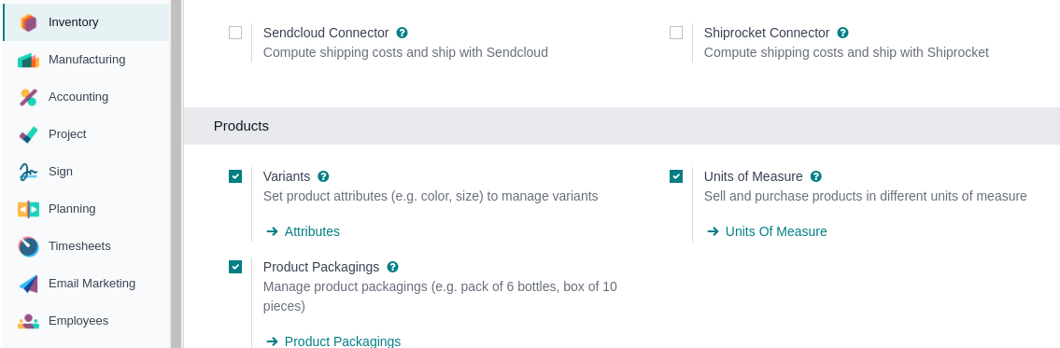Open the Attributes link
This screenshot has height=348, width=1060.
coord(304,231)
